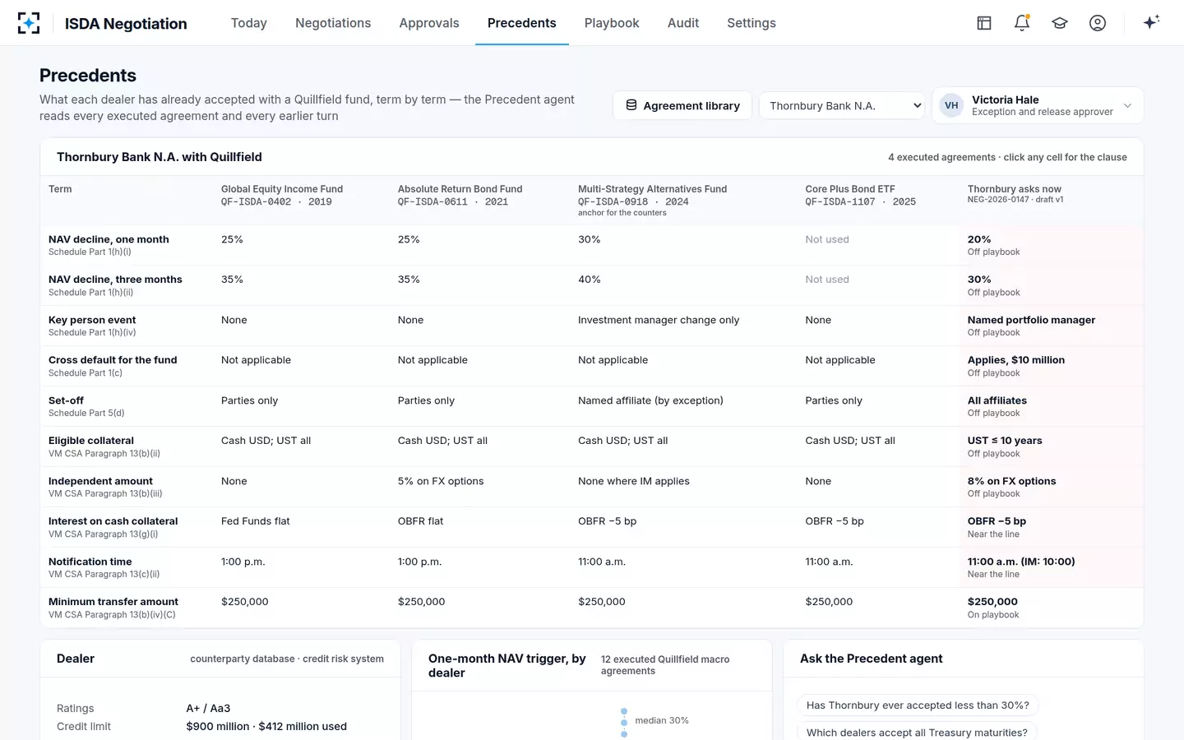Ask 'Has Thornbury ever accepted less than 30%?'
The image size is (1184, 740).
pos(918,705)
